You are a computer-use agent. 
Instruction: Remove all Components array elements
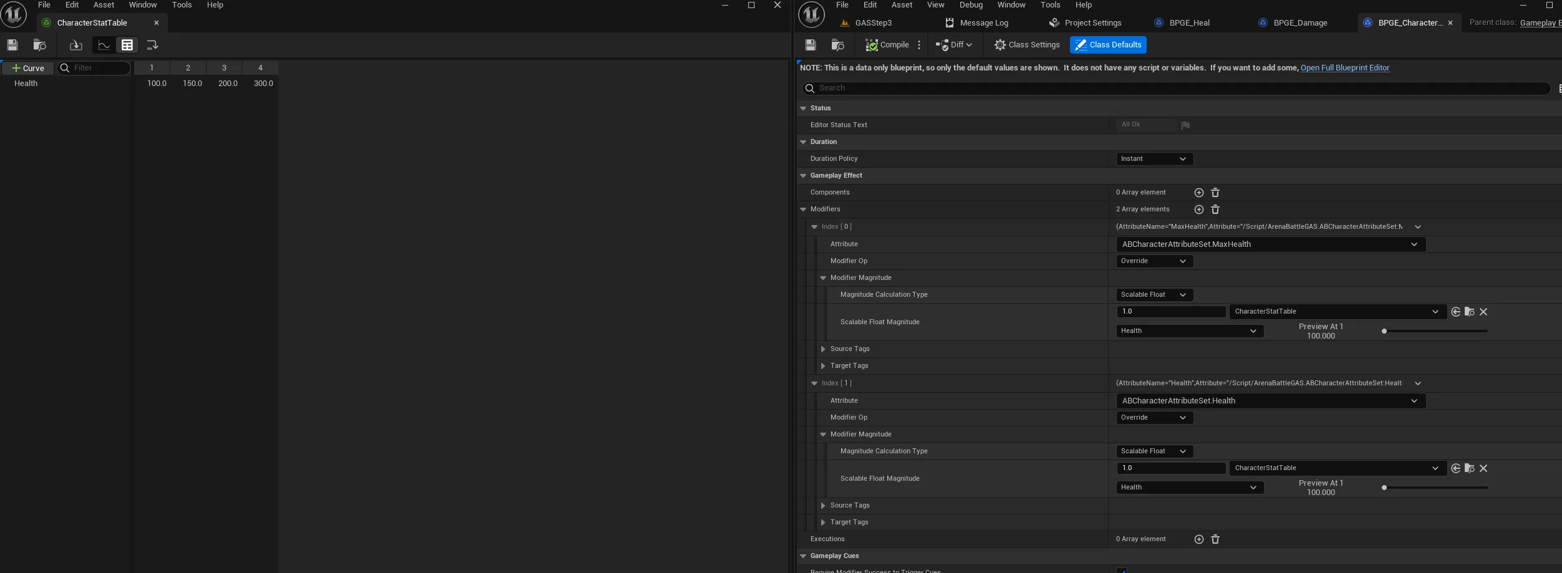coord(1215,193)
